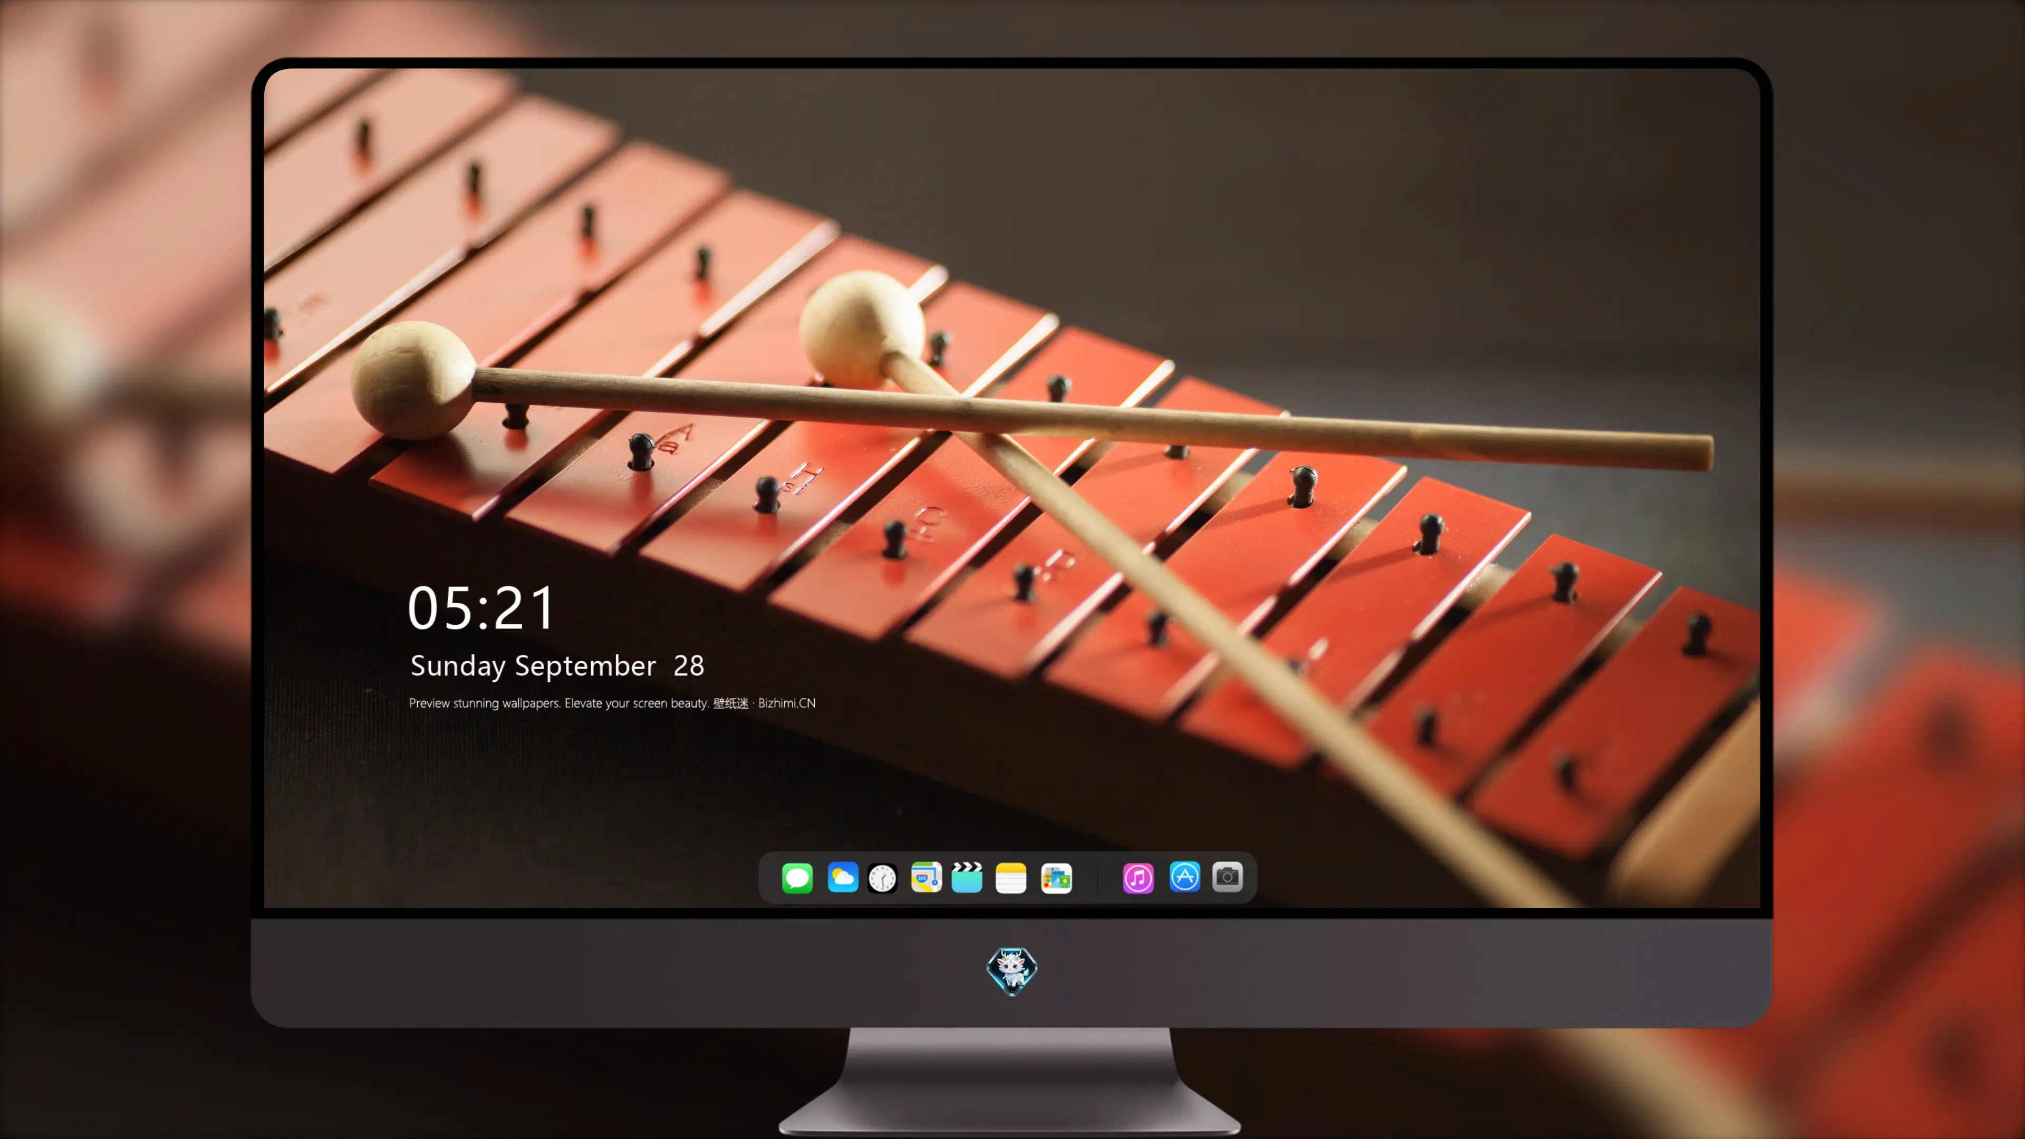Click the 05:21 clock display

[x=481, y=607]
